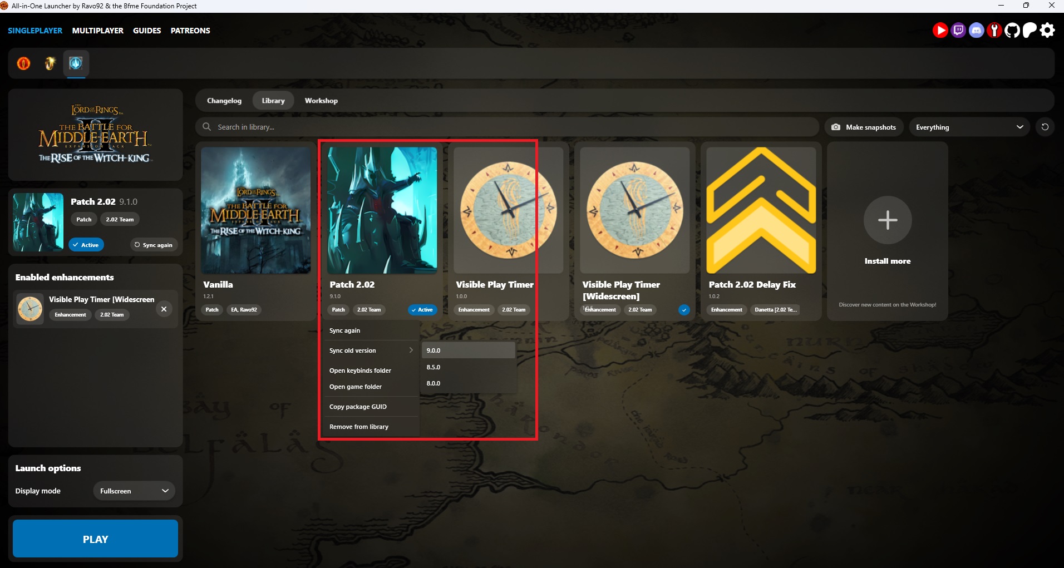Click Sync again on Patch 2.02
Image resolution: width=1064 pixels, height=568 pixels.
(x=344, y=330)
